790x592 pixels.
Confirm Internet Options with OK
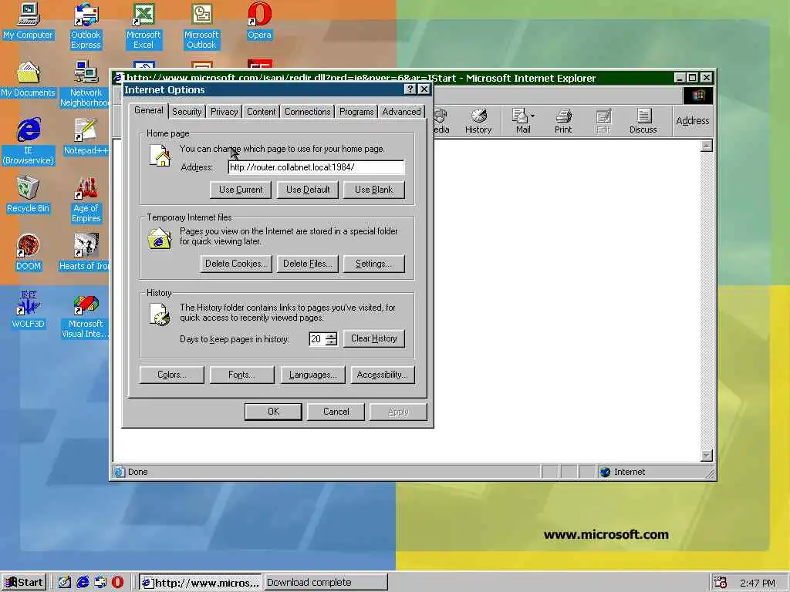pyautogui.click(x=273, y=412)
